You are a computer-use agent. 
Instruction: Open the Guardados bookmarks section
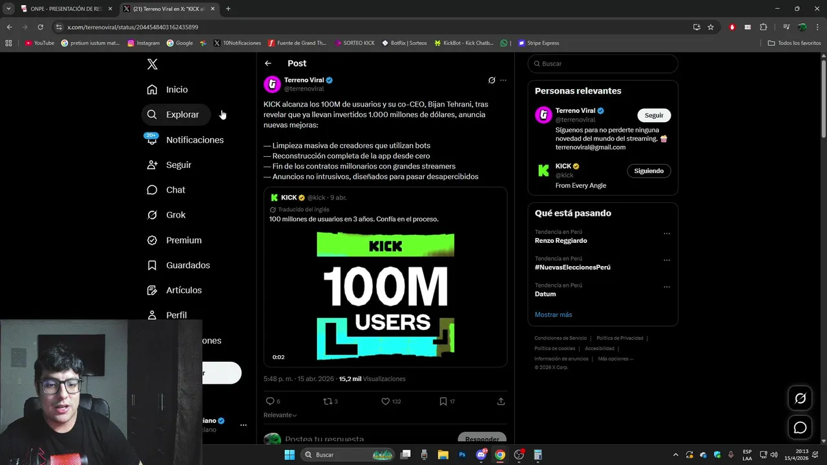(178, 265)
